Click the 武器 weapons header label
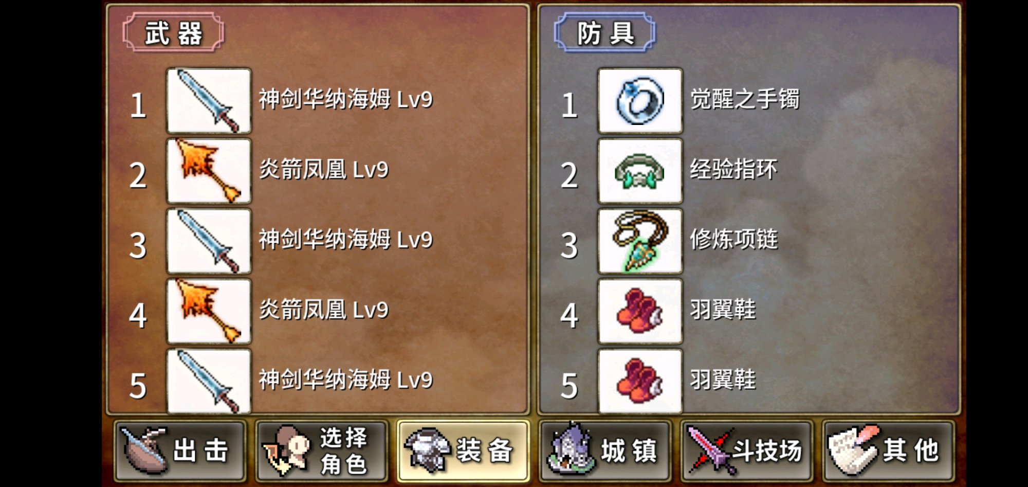The width and height of the screenshot is (1028, 487). pyautogui.click(x=173, y=33)
